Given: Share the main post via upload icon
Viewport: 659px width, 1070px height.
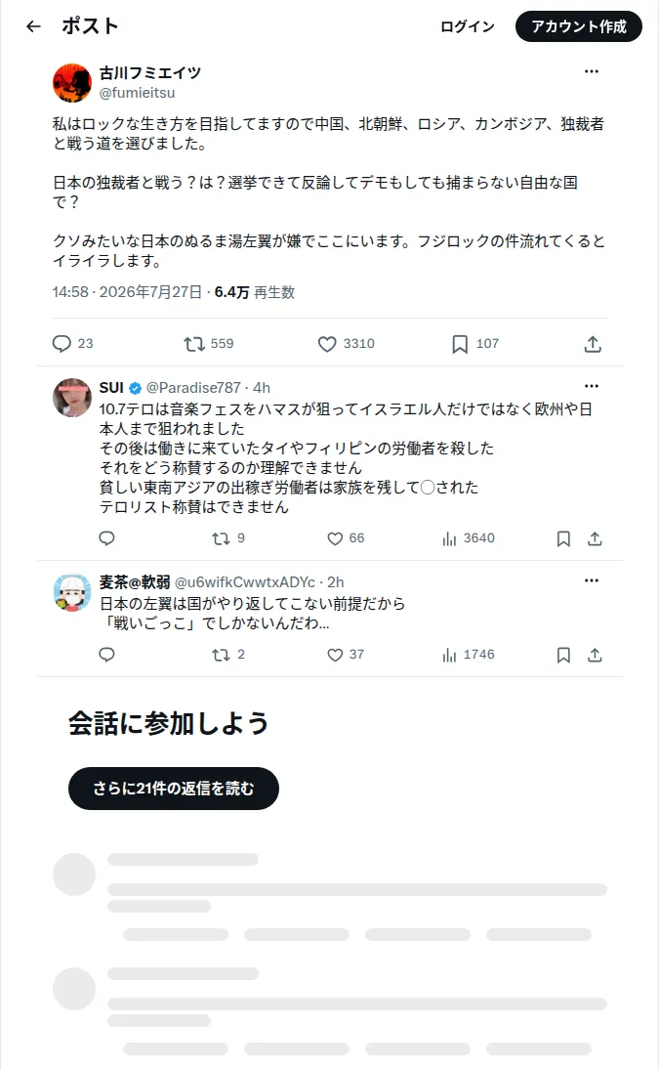Looking at the screenshot, I should [593, 344].
